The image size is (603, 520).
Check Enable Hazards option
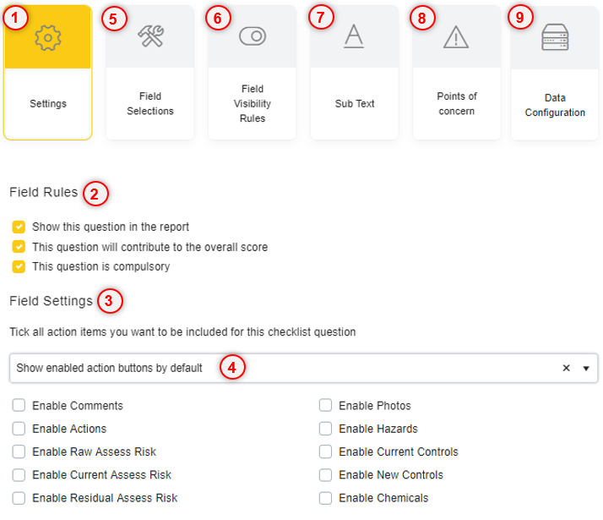tap(325, 429)
